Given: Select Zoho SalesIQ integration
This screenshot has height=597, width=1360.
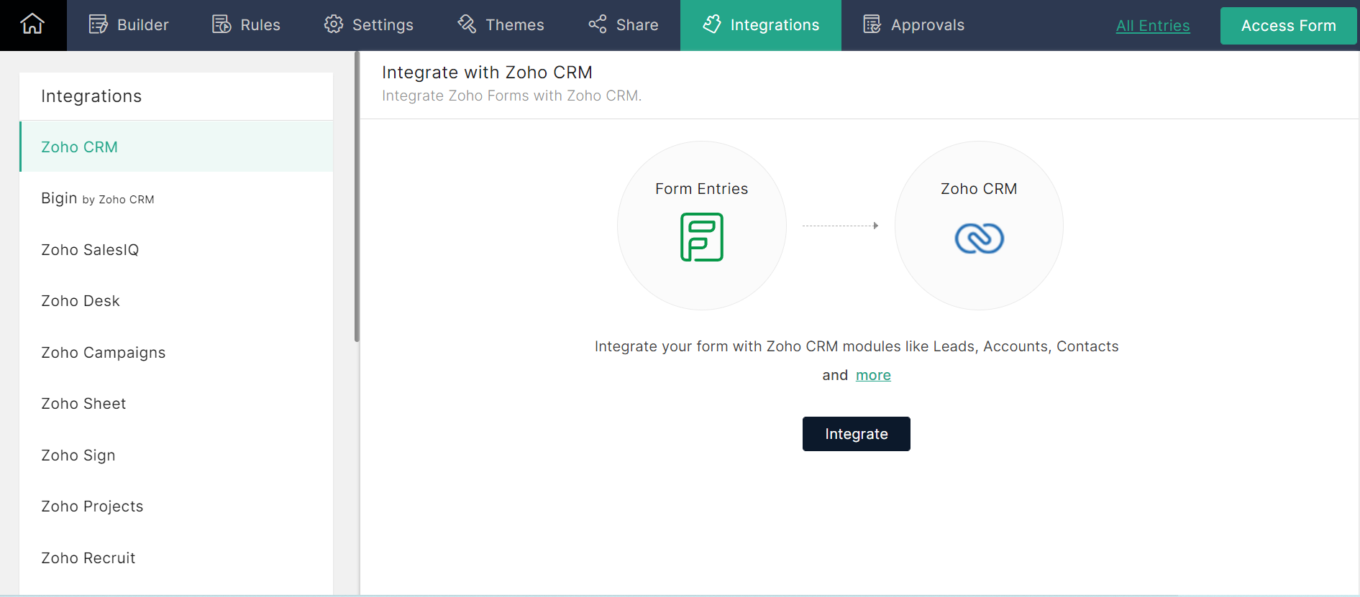Looking at the screenshot, I should click(176, 249).
